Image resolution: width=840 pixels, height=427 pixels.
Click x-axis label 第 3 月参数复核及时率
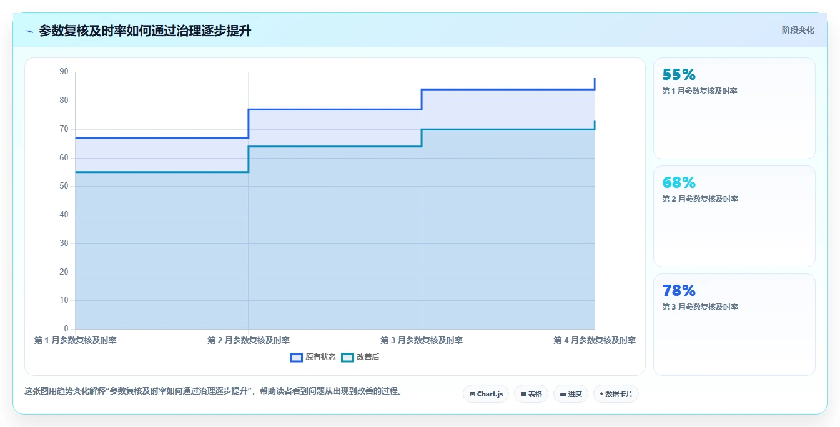click(x=422, y=340)
